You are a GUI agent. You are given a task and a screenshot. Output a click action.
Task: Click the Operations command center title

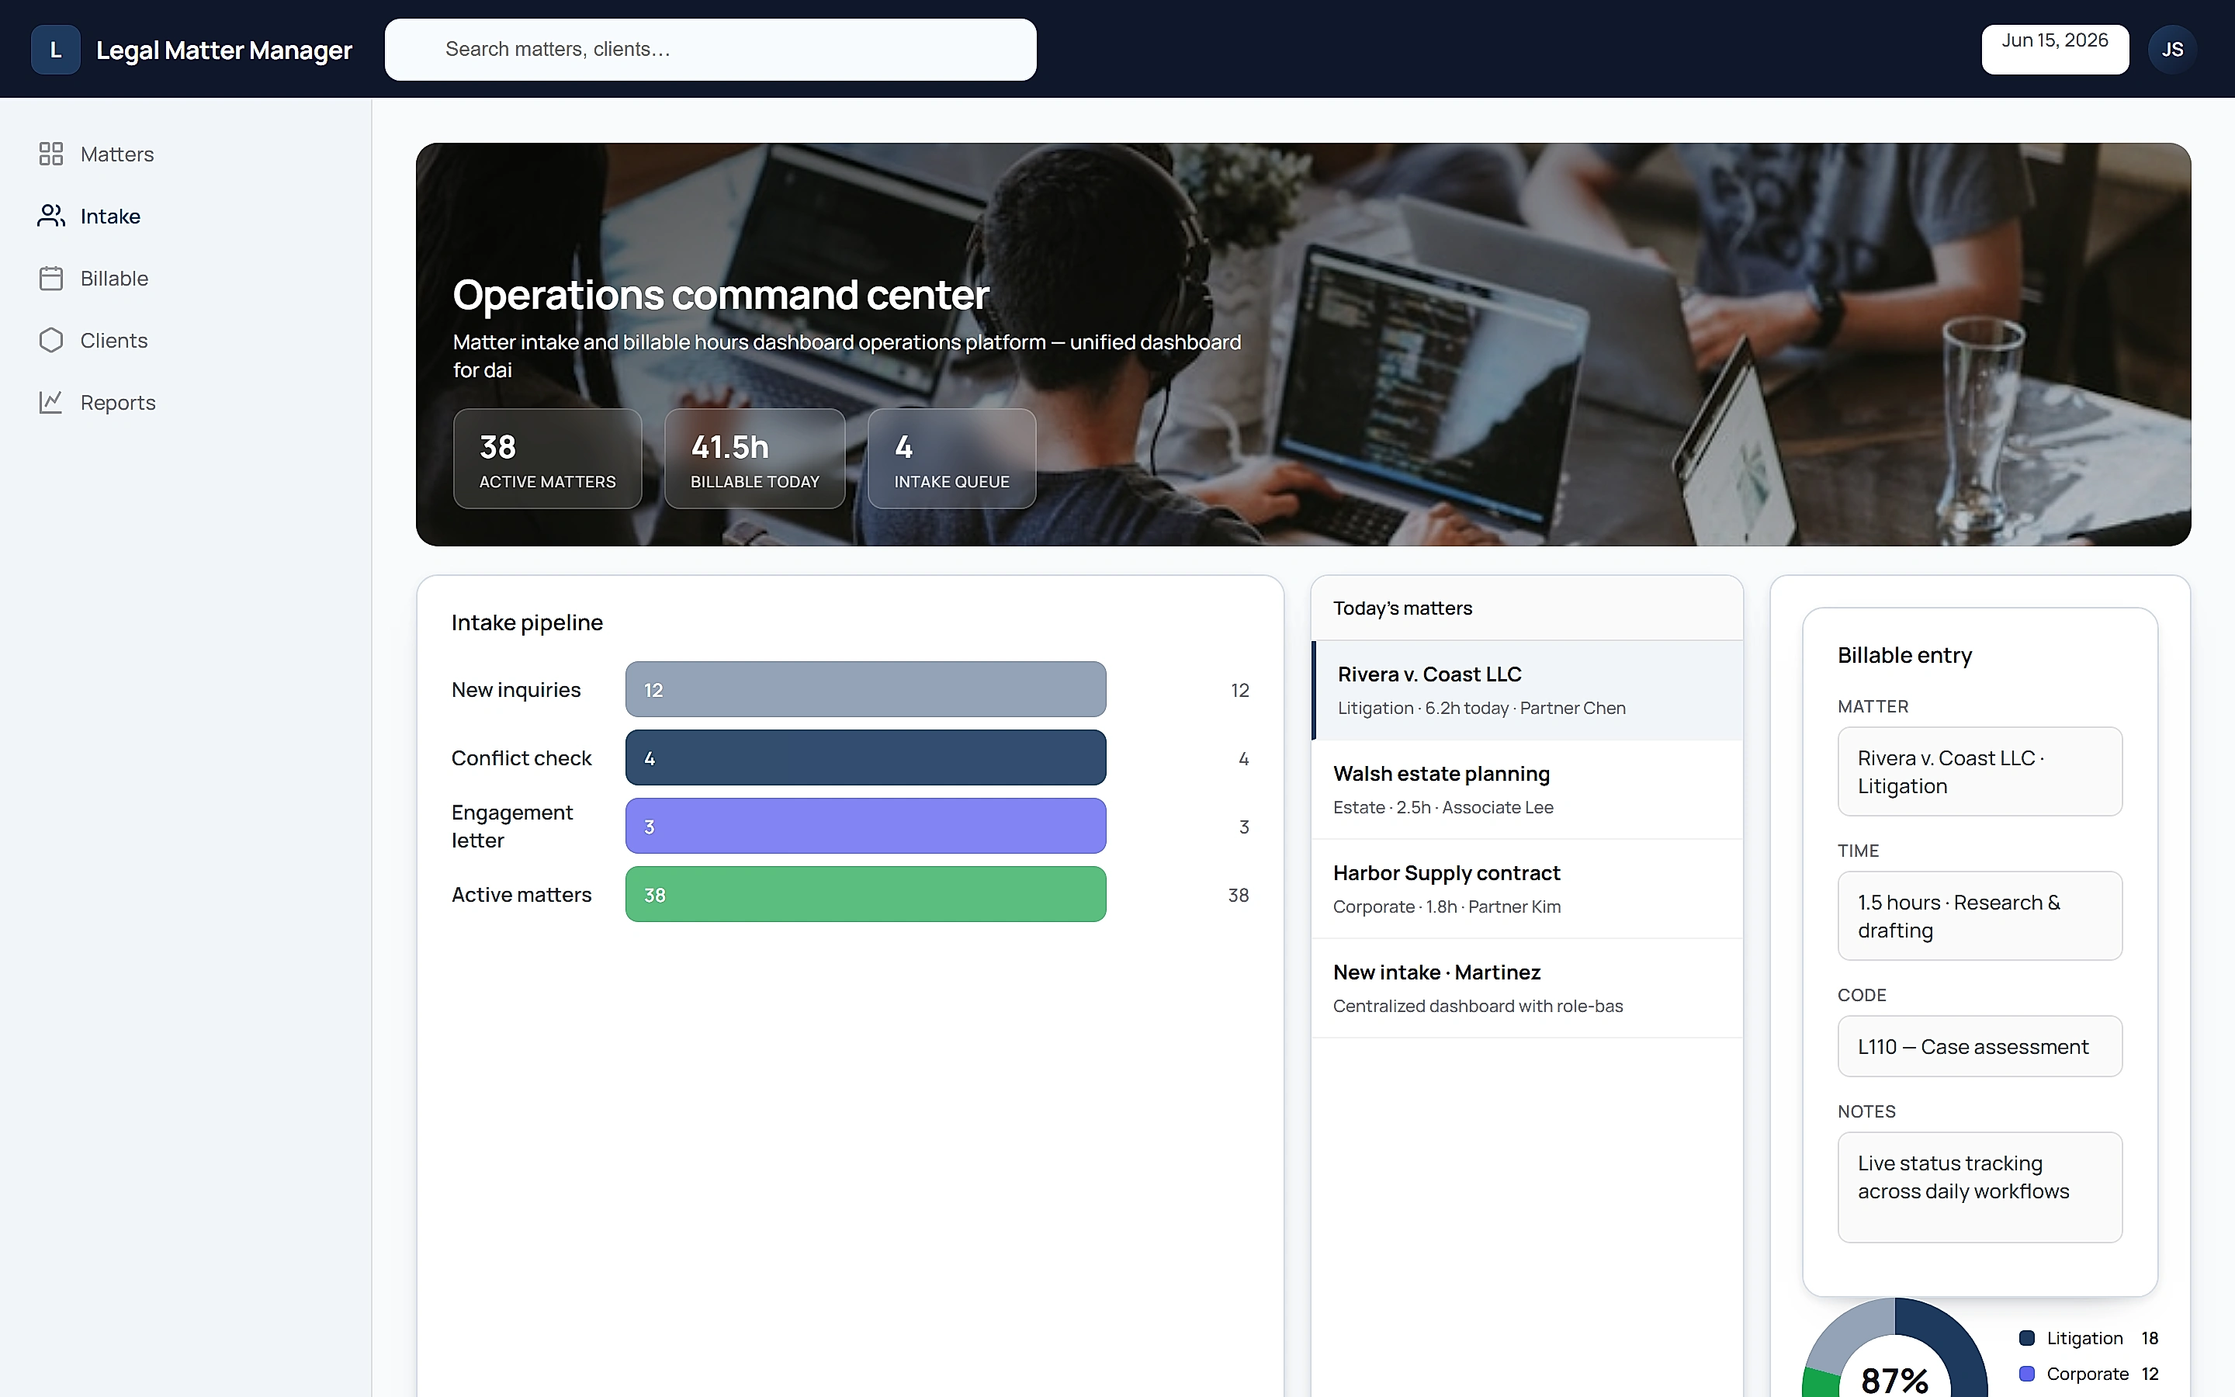[720, 295]
